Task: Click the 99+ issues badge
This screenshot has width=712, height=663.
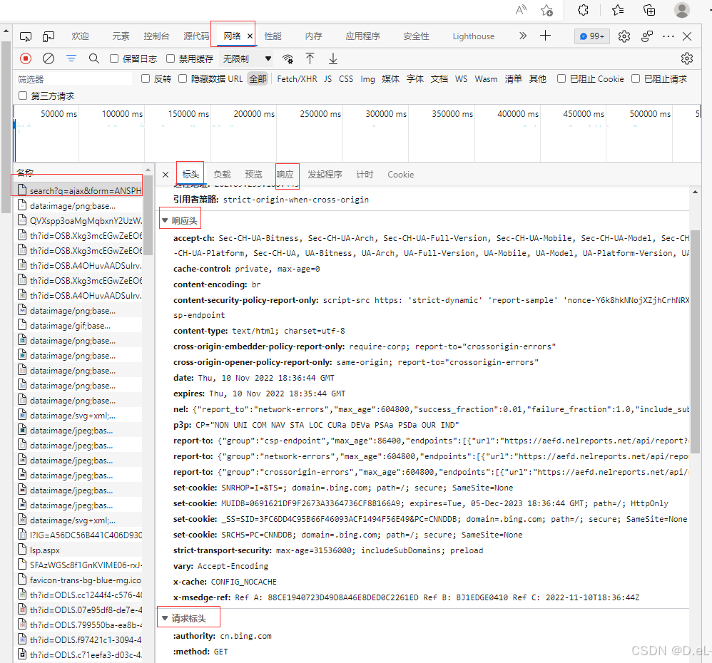Action: tap(592, 36)
